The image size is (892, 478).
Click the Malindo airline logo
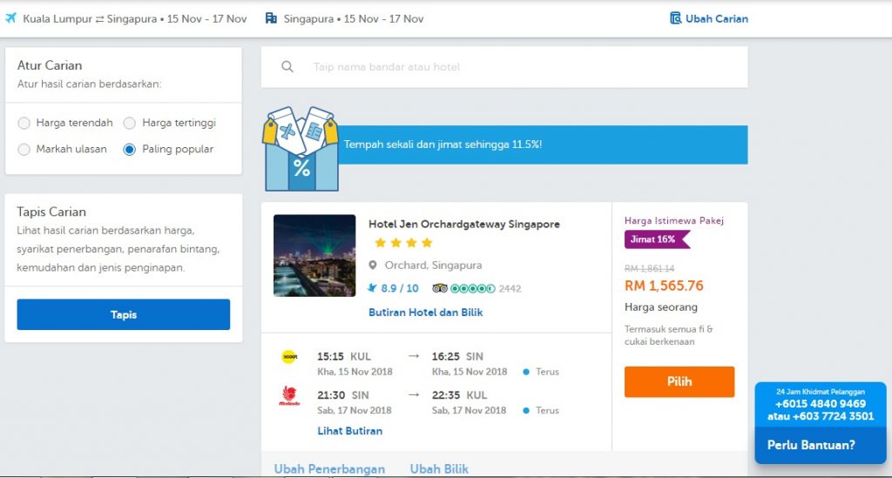point(289,396)
